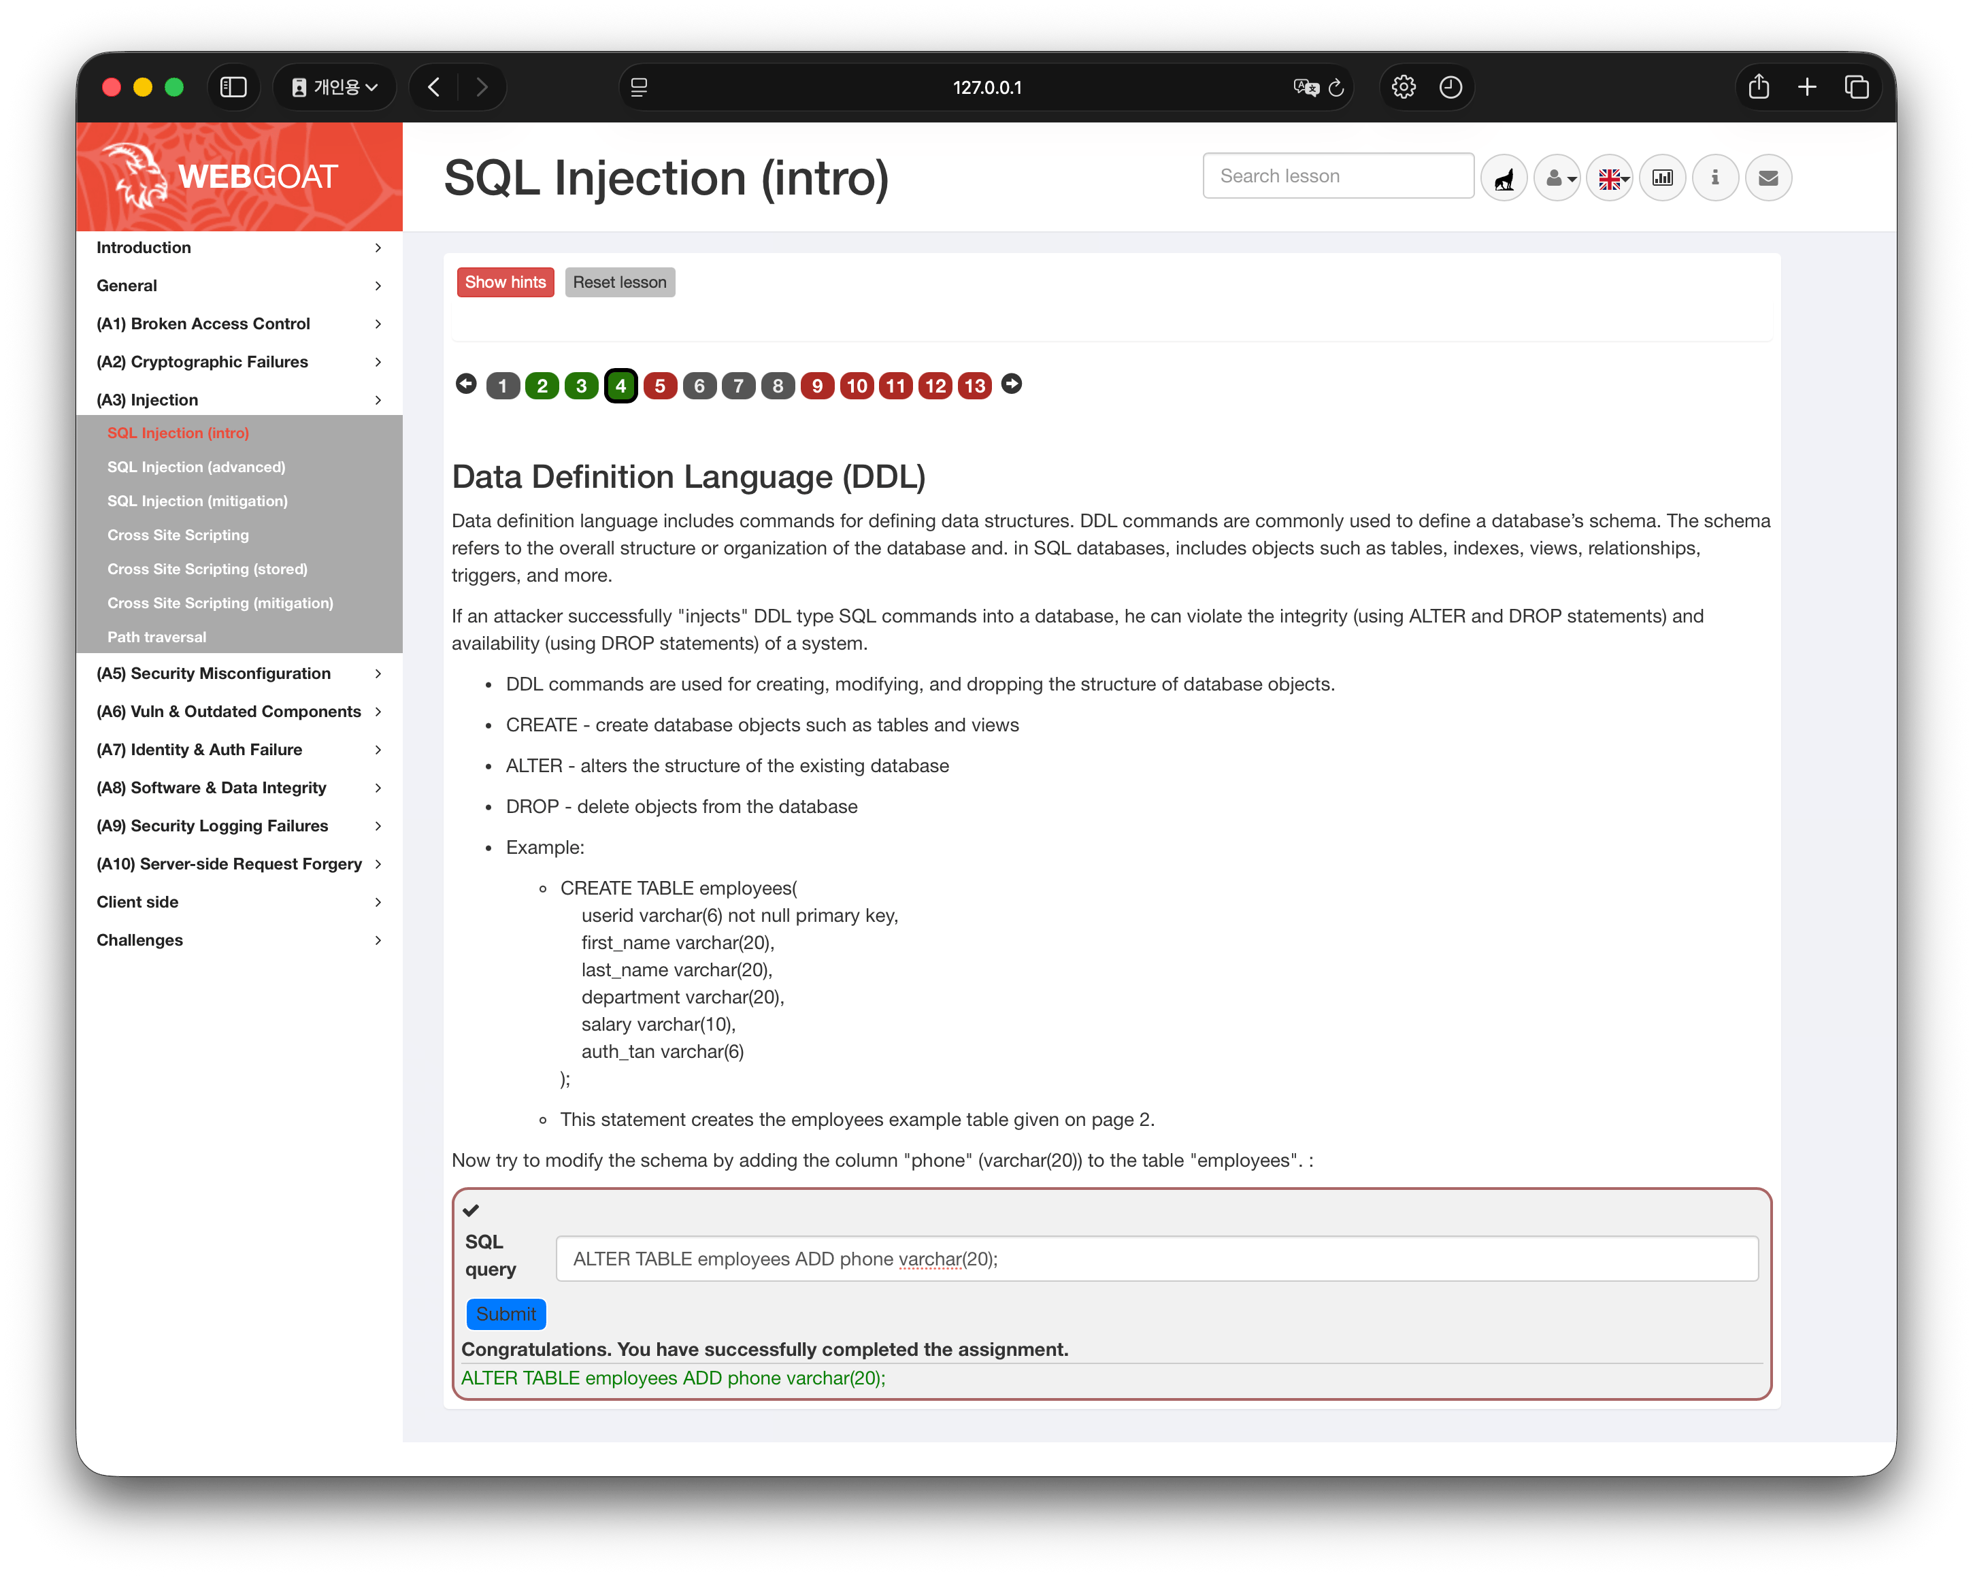The height and width of the screenshot is (1577, 1973).
Task: Click the next page arrow in lesson pager
Action: (x=1011, y=384)
